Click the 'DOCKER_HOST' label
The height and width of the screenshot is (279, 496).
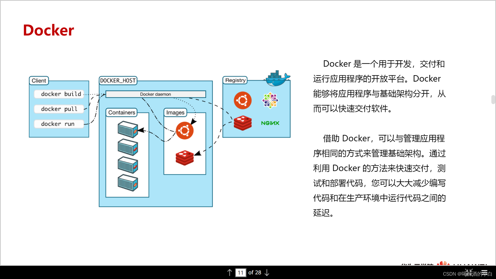(118, 81)
